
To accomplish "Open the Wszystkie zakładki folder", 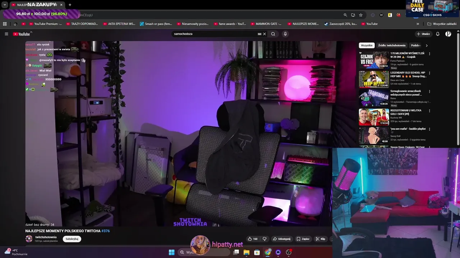I will (x=442, y=24).
